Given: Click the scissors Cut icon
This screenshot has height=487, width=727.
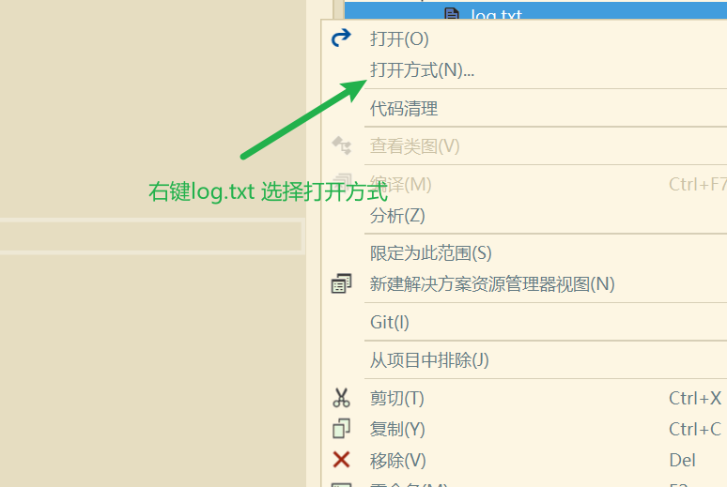Looking at the screenshot, I should (x=341, y=398).
